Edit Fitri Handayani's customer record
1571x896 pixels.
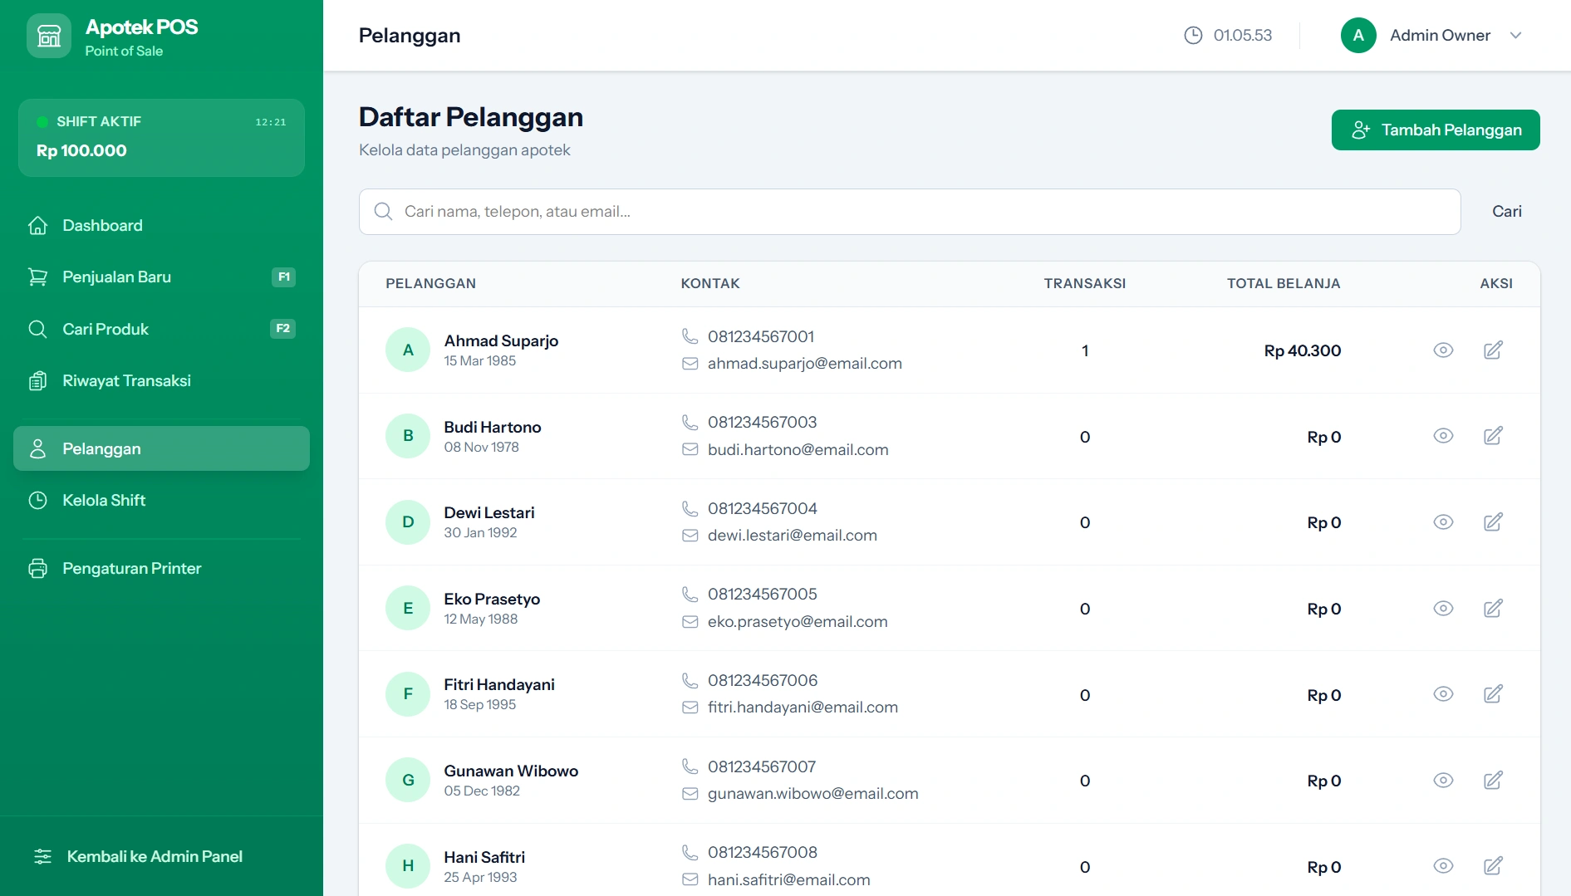(1493, 694)
